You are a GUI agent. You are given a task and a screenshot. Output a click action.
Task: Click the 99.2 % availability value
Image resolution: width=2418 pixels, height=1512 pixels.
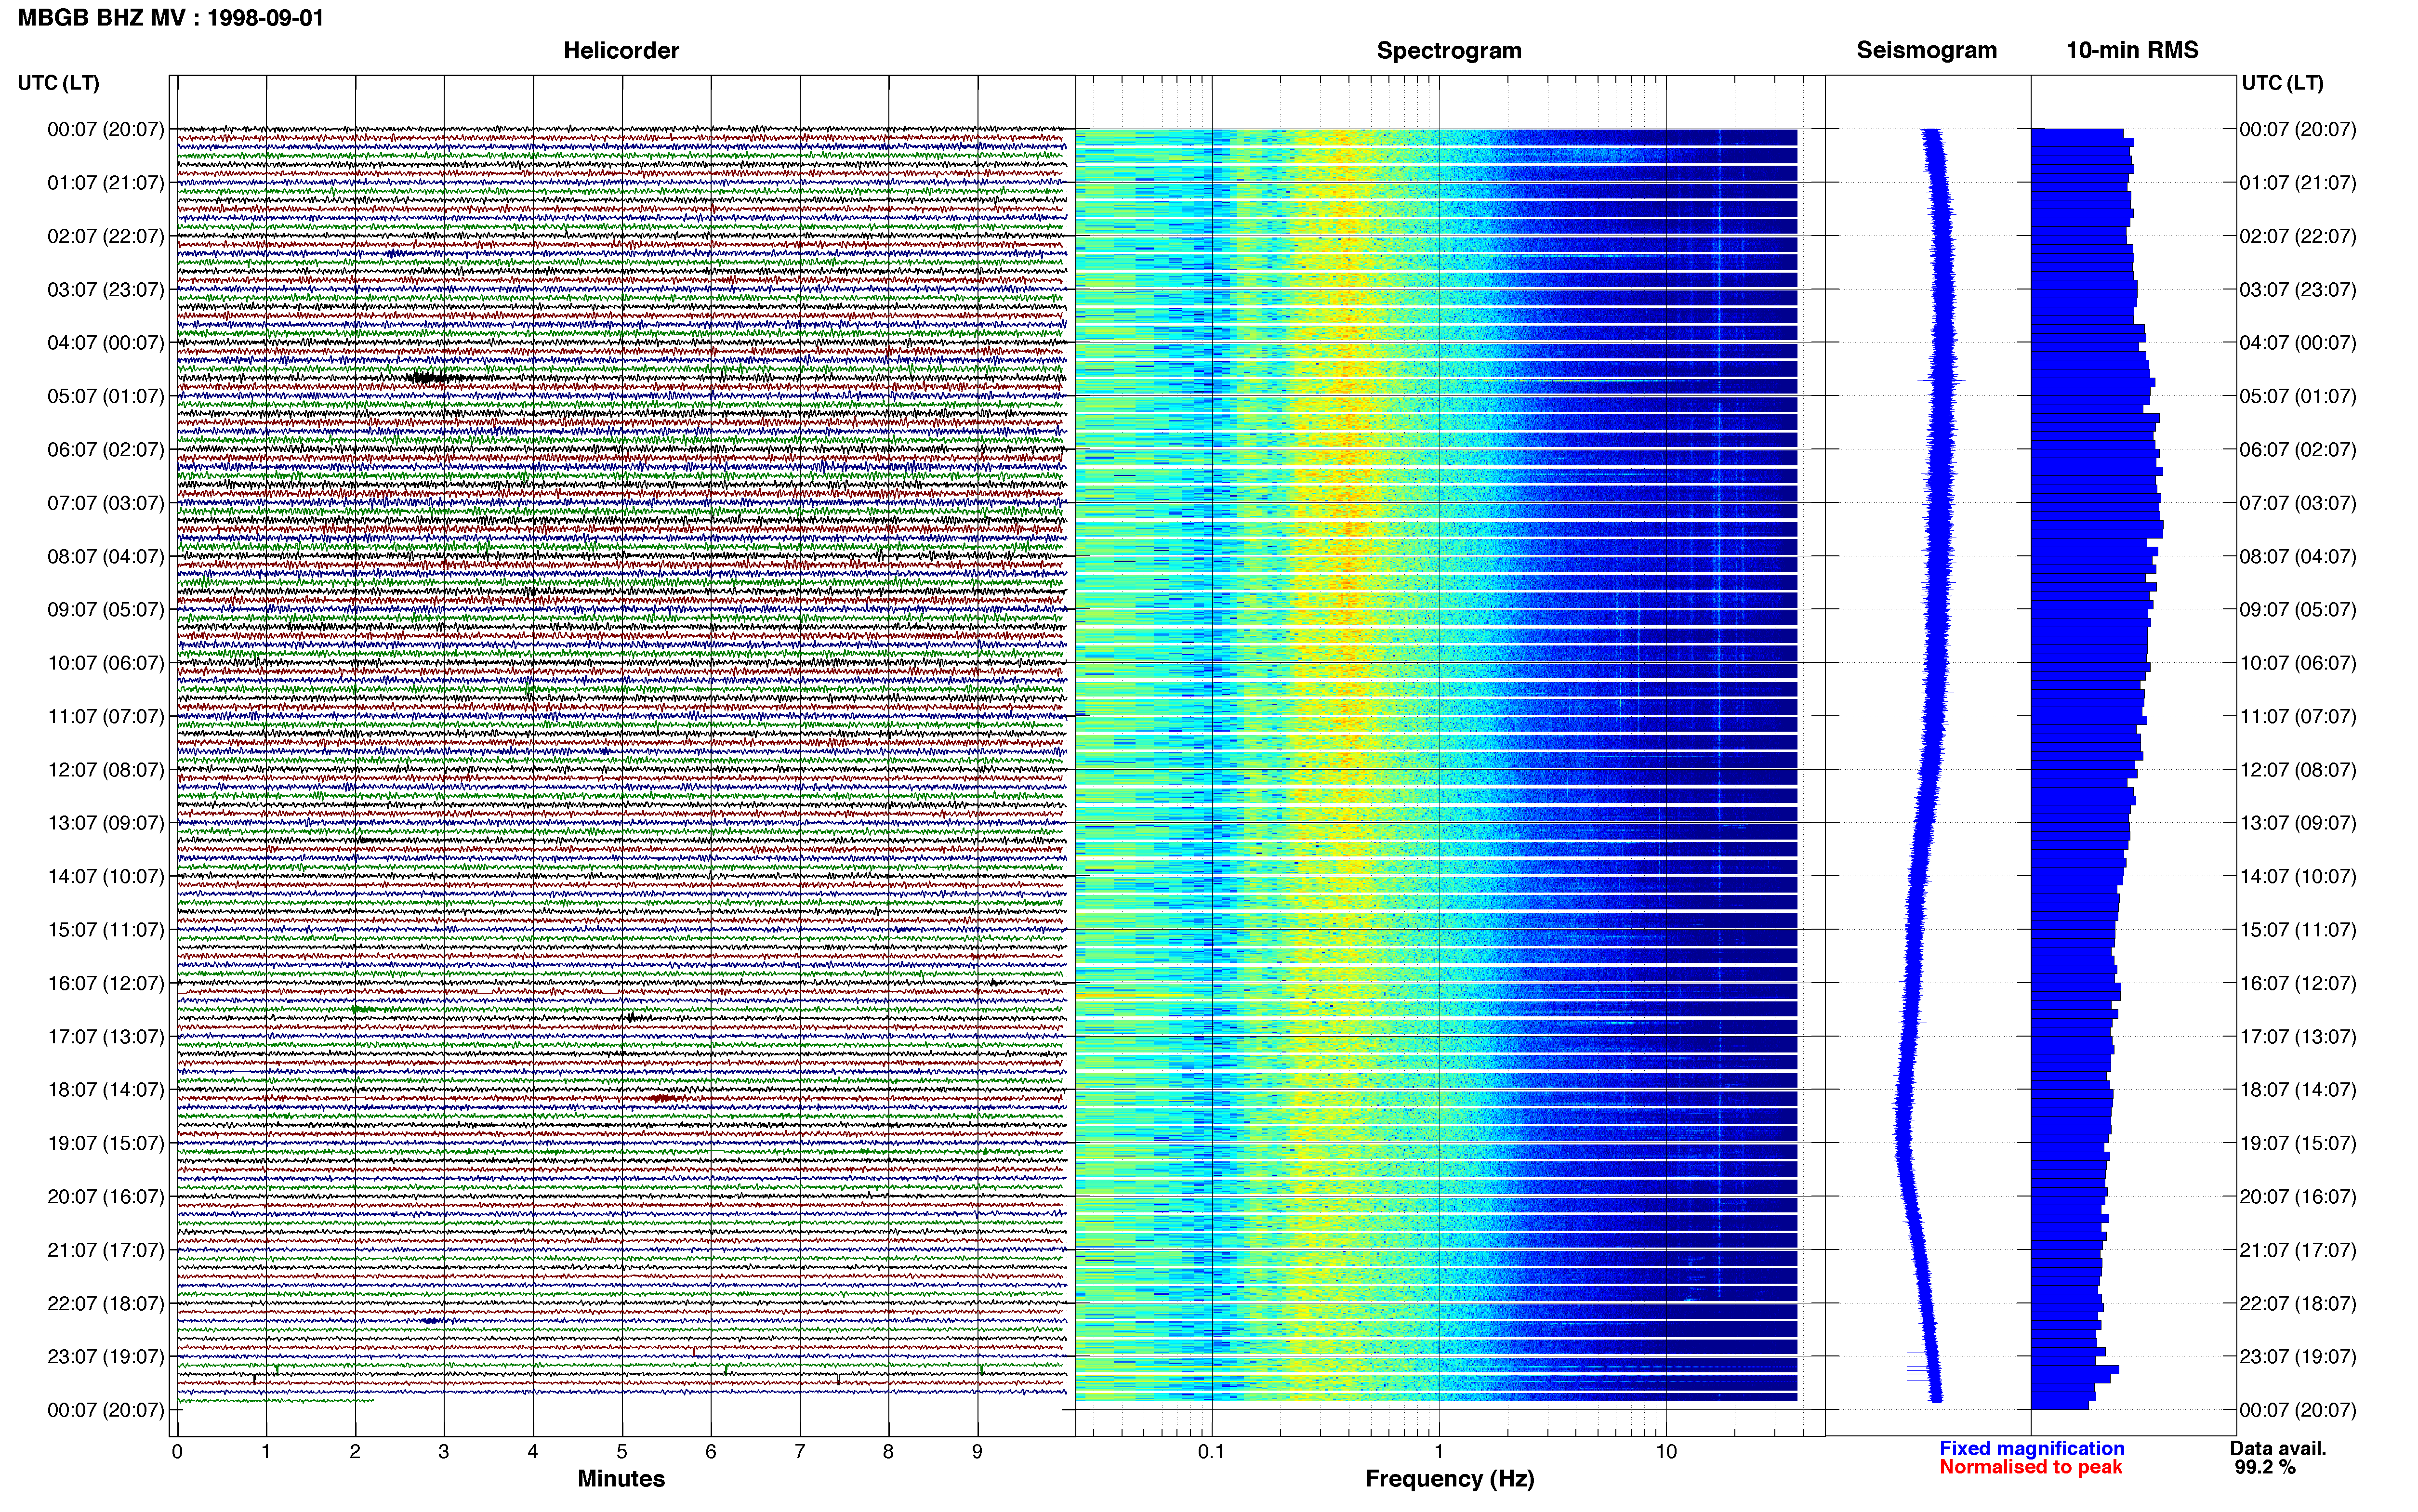click(2265, 1467)
